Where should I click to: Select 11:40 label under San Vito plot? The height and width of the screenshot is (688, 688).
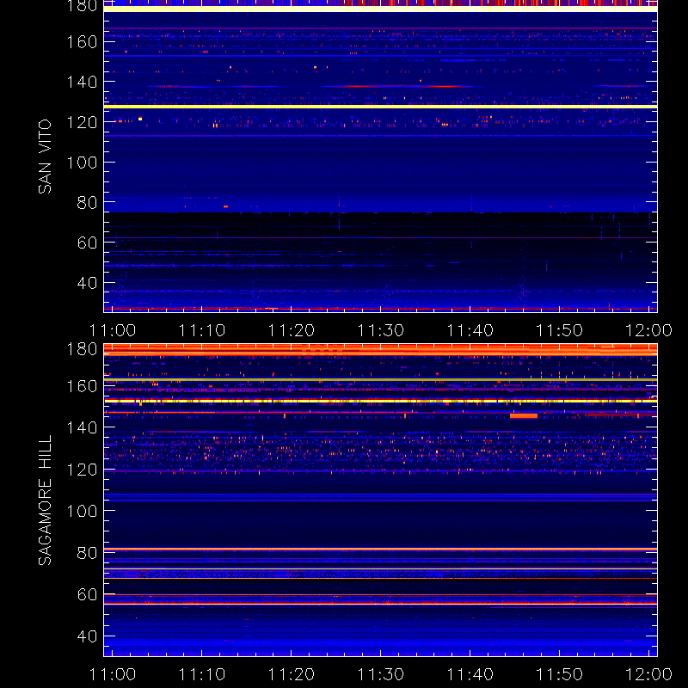(x=470, y=330)
